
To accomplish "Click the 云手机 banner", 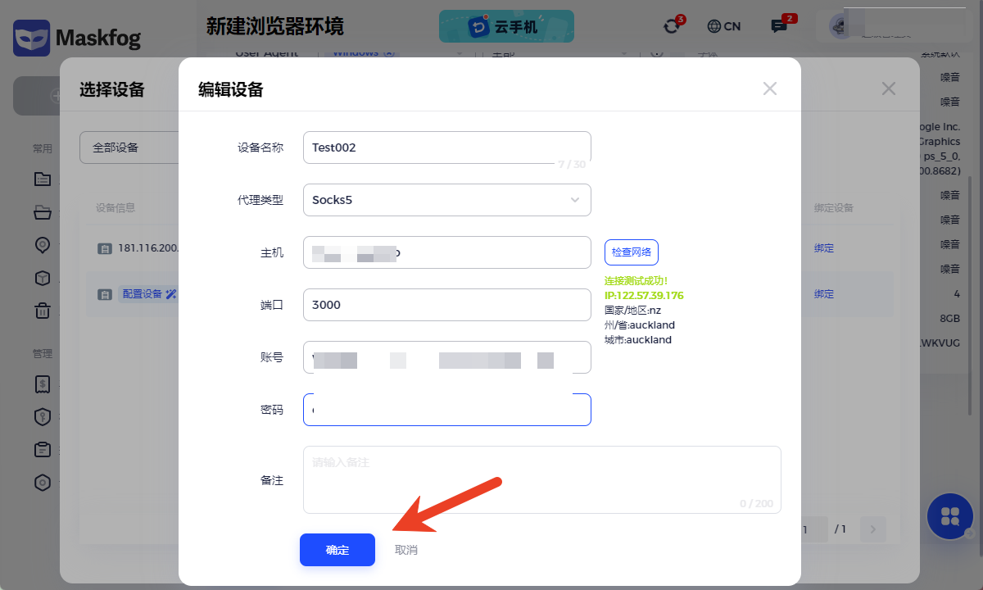I will pyautogui.click(x=506, y=26).
